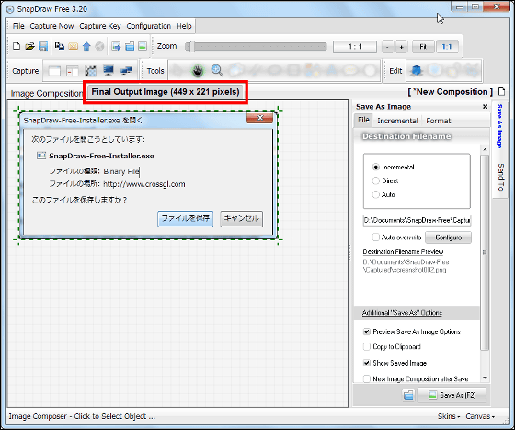Select the magnifier Zoom tool
Viewport: 515px width, 430px height.
point(217,70)
